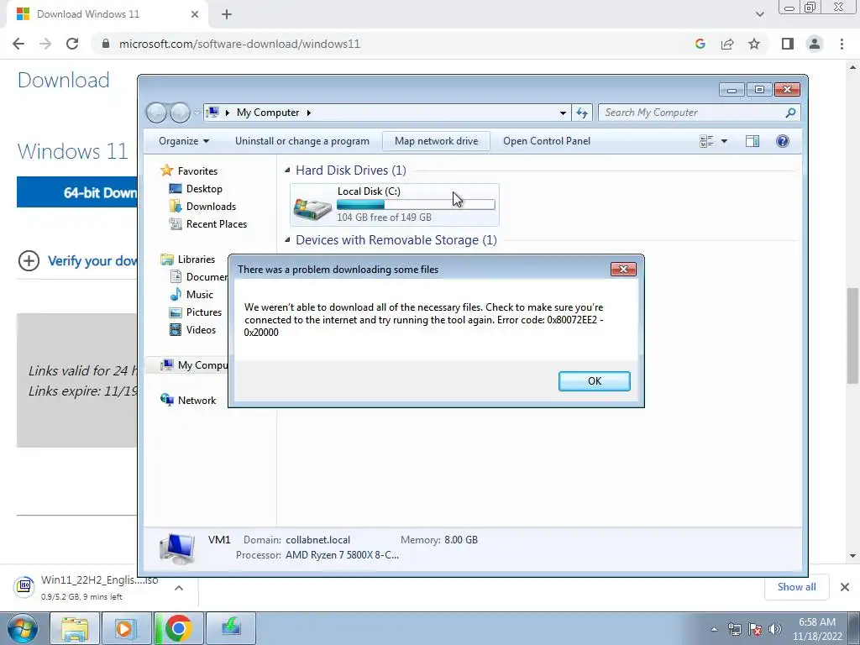Image resolution: width=860 pixels, height=645 pixels.
Task: Open the address bar history dropdown
Action: pyautogui.click(x=563, y=113)
